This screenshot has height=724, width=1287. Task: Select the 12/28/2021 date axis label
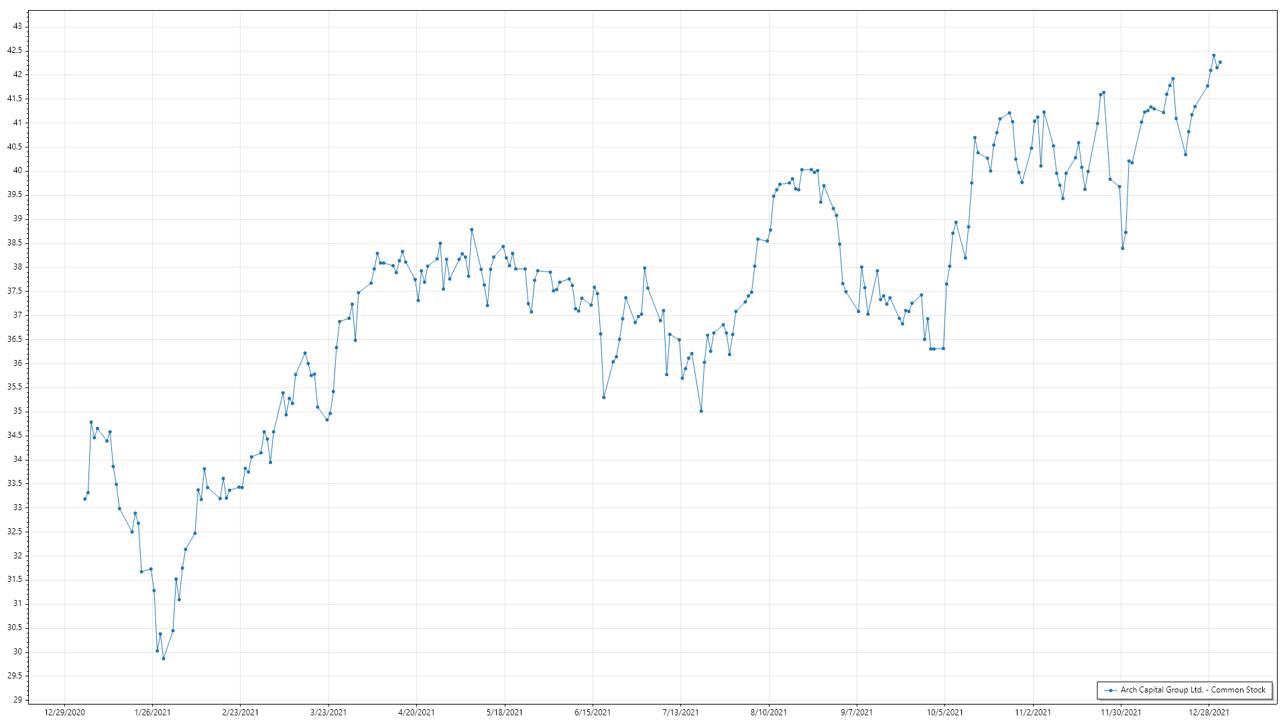[1209, 713]
